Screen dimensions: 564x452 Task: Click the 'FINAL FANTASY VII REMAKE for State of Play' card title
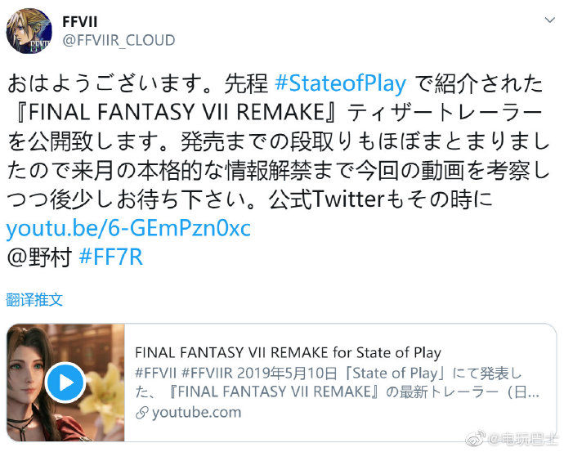288,352
